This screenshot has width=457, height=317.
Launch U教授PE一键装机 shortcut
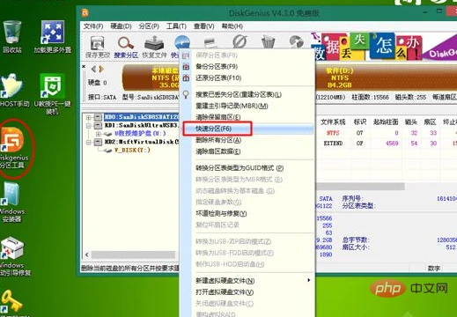click(53, 94)
